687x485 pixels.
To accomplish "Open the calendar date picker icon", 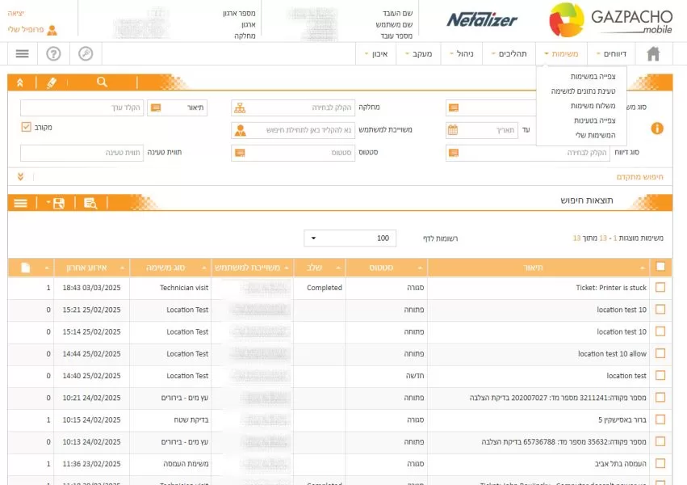I will pyautogui.click(x=453, y=130).
